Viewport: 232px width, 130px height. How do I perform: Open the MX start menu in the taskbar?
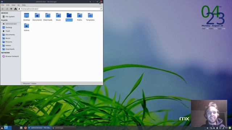coord(2,128)
